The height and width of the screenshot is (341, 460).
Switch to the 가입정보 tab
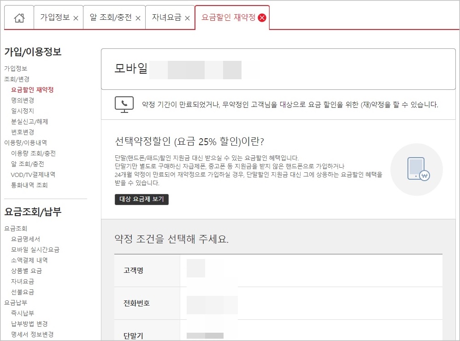tap(55, 18)
